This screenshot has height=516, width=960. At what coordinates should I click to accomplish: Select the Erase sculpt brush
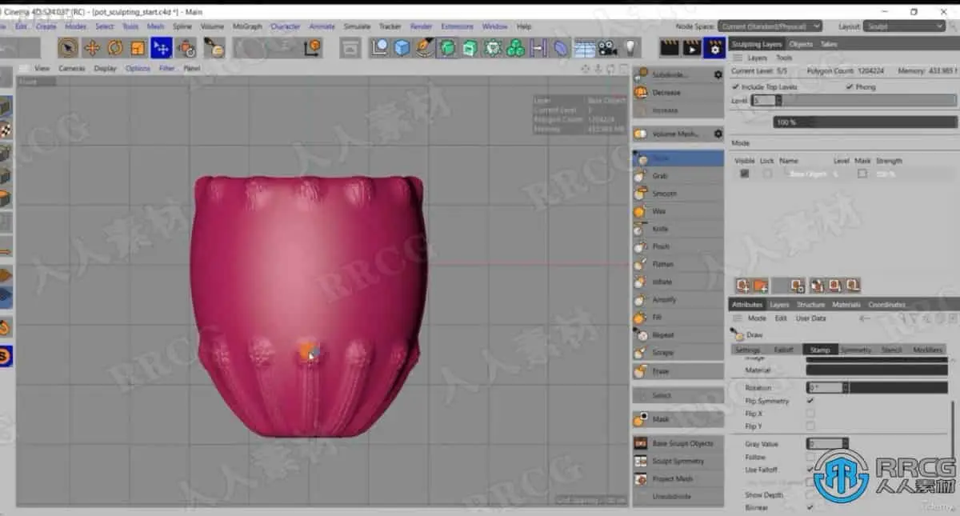click(678, 371)
